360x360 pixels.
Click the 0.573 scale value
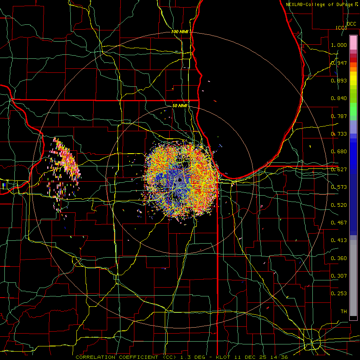click(x=339, y=187)
